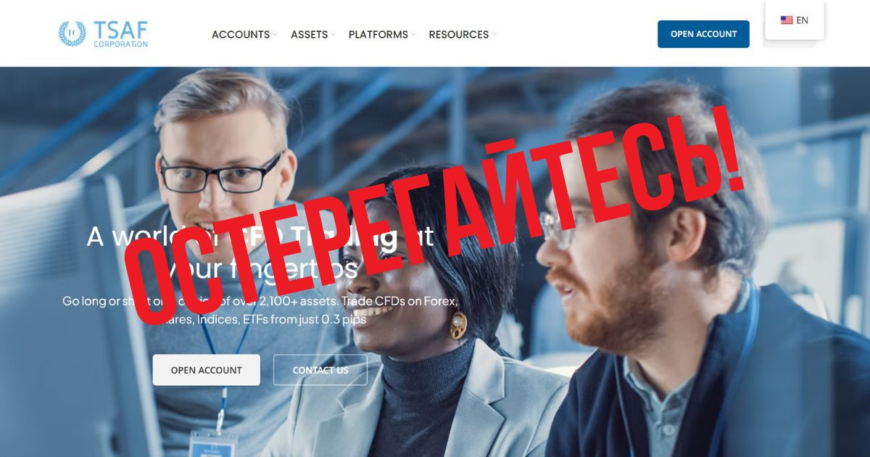Viewport: 870px width, 457px height.
Task: Open the ASSETS menu
Action: click(x=309, y=34)
